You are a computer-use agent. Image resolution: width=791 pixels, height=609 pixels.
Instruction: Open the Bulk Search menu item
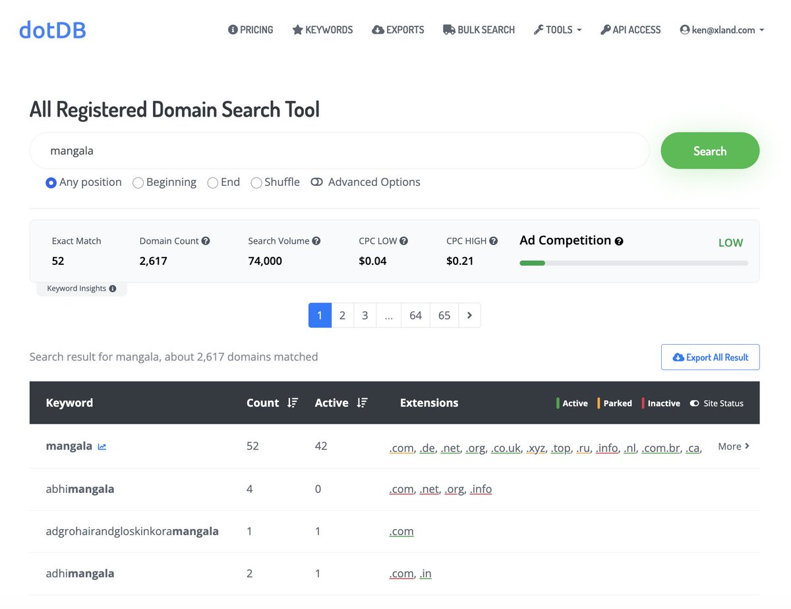479,30
